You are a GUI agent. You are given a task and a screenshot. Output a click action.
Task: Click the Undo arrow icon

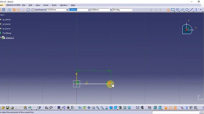coord(30,108)
